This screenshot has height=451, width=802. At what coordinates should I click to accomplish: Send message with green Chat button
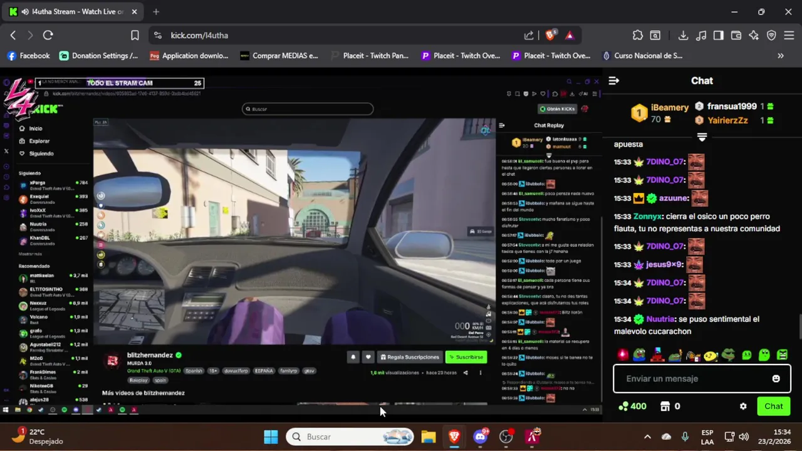pos(774,406)
